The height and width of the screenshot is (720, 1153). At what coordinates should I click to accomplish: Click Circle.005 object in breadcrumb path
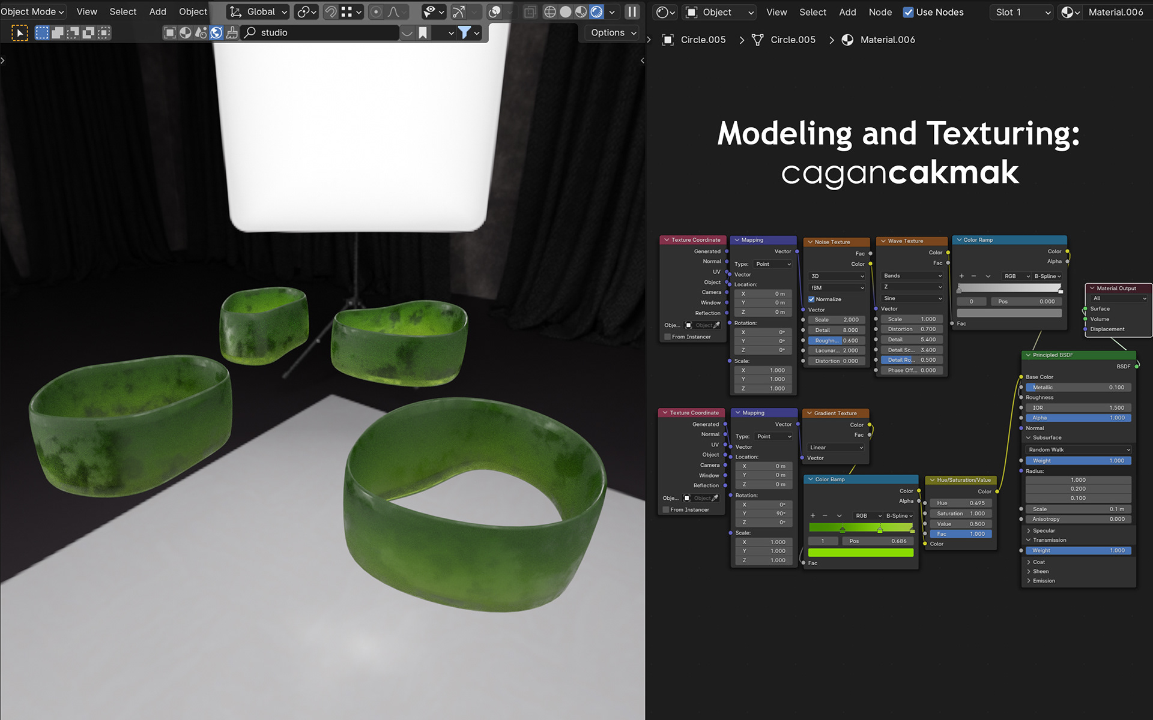(703, 40)
